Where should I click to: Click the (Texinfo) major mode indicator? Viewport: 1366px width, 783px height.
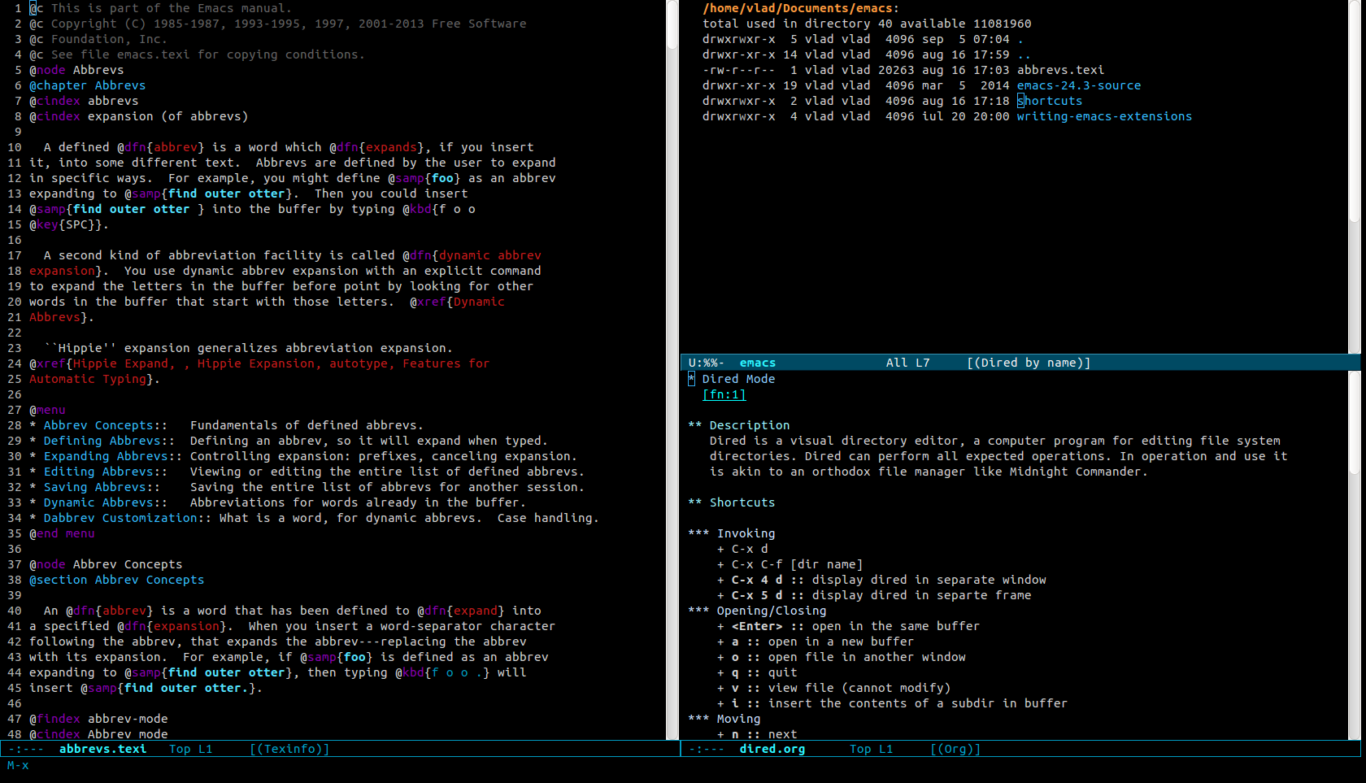289,749
